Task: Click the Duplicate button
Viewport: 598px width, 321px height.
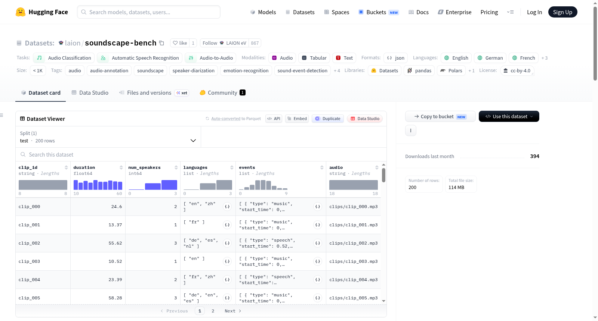Action: tap(328, 119)
